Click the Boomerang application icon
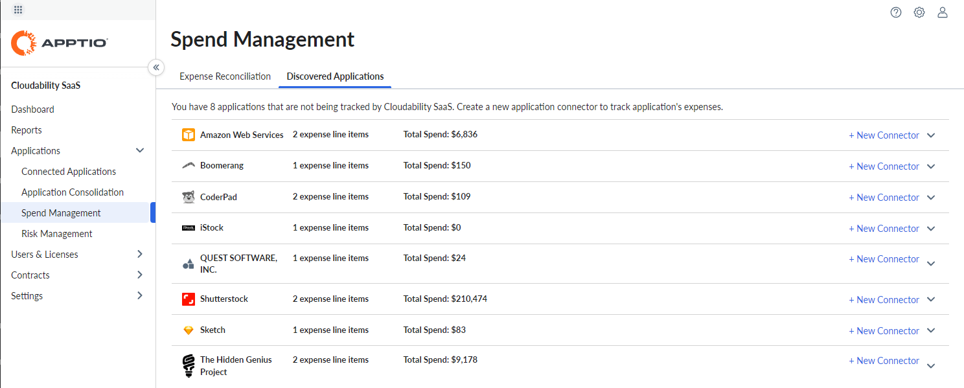Image resolution: width=964 pixels, height=388 pixels. 188,165
